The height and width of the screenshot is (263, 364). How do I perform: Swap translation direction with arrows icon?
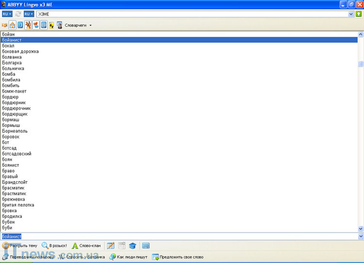coord(18,14)
